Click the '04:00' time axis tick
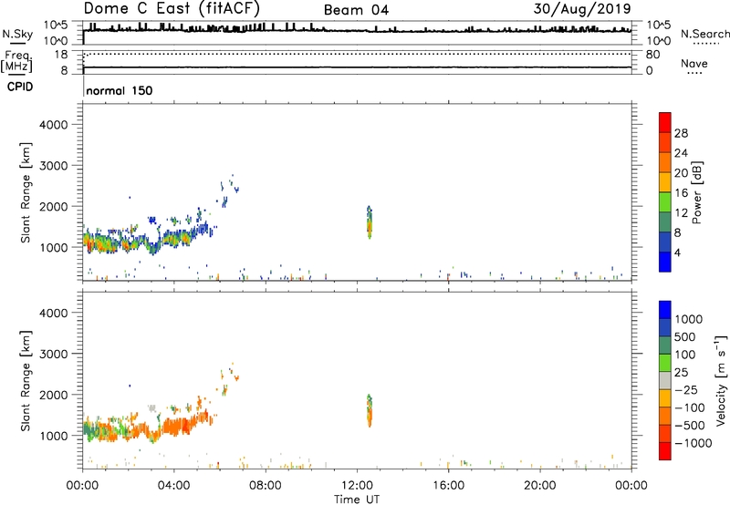 (x=173, y=486)
